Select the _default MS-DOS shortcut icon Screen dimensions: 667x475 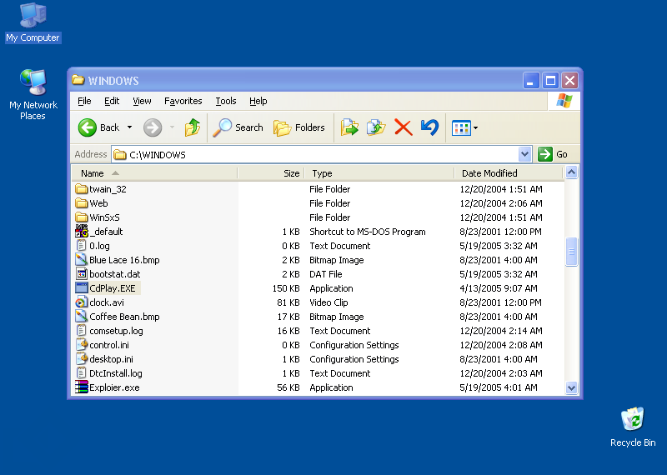(x=81, y=232)
